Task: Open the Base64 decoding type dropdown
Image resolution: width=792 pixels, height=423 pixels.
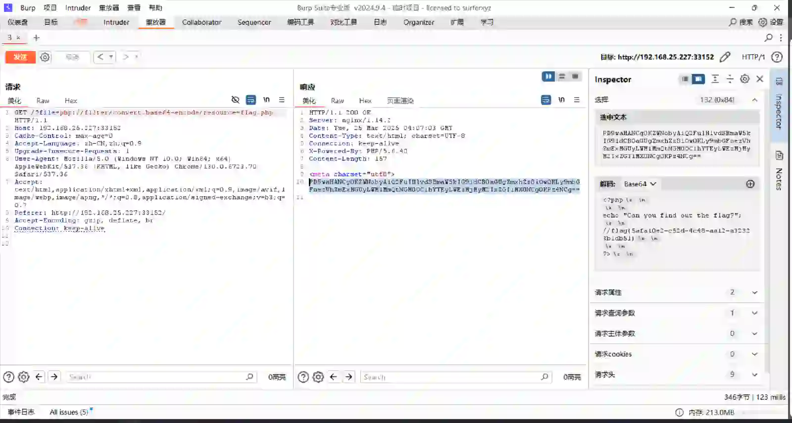Action: 640,184
